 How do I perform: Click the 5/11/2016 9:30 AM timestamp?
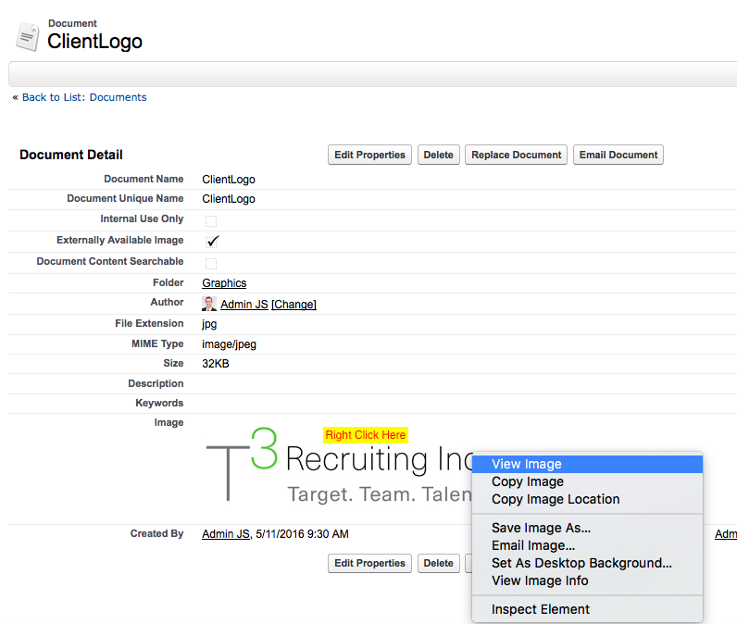point(302,534)
